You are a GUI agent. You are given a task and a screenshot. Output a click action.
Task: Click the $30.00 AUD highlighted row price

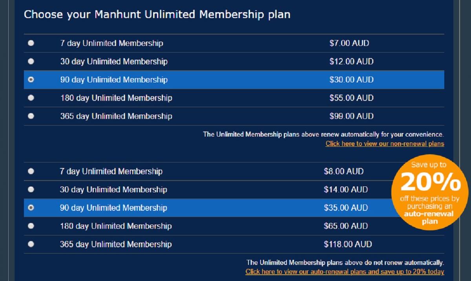(x=351, y=80)
